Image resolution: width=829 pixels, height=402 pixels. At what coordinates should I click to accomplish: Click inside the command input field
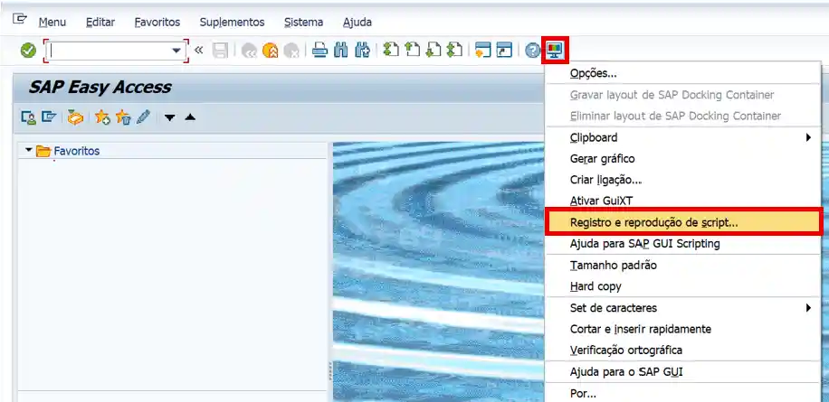pos(109,51)
